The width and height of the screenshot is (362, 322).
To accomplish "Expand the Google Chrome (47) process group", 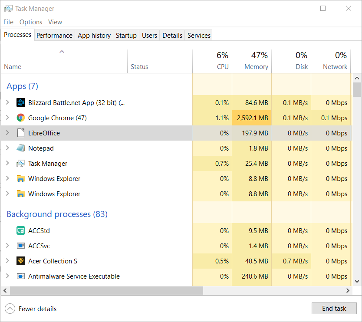I will tap(7, 118).
